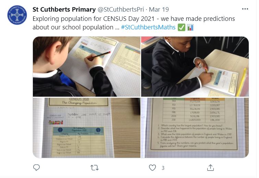Open the three-dot more options menu

[245, 9]
